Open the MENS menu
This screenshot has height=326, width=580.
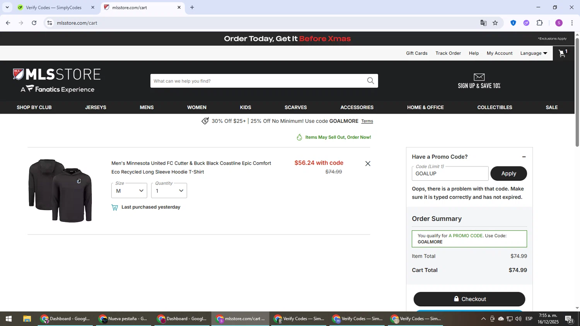[147, 107]
